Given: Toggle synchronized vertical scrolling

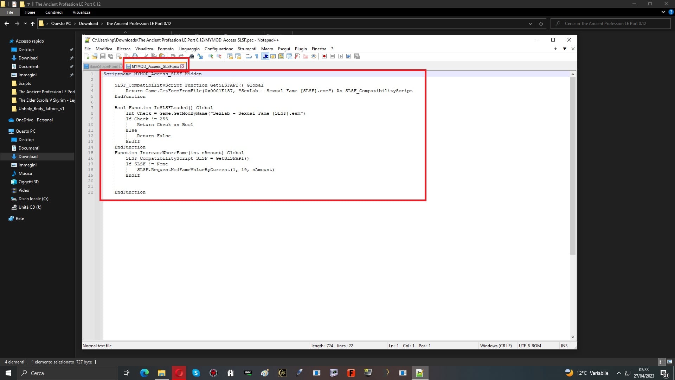Looking at the screenshot, I should point(230,56).
